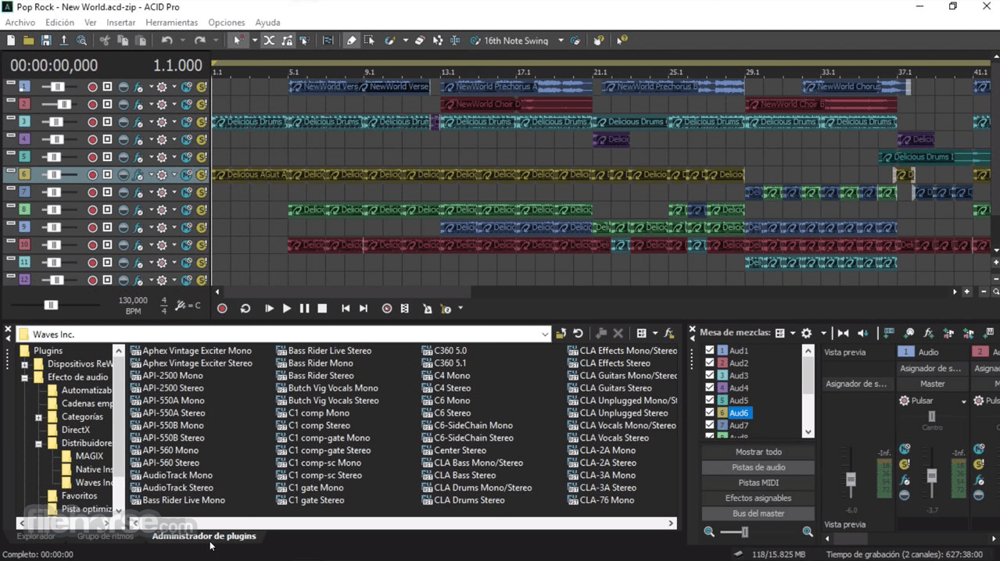Zoom out mixer with minus magnifier
The image size is (1000, 561).
click(x=709, y=532)
